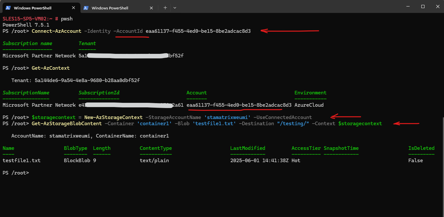The width and height of the screenshot is (444, 217).
Task: Click the 'AccessTier' column header
Action: point(306,148)
